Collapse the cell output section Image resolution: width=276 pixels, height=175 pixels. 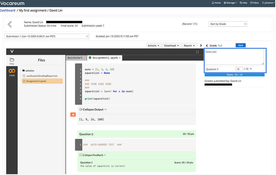pos(93,109)
